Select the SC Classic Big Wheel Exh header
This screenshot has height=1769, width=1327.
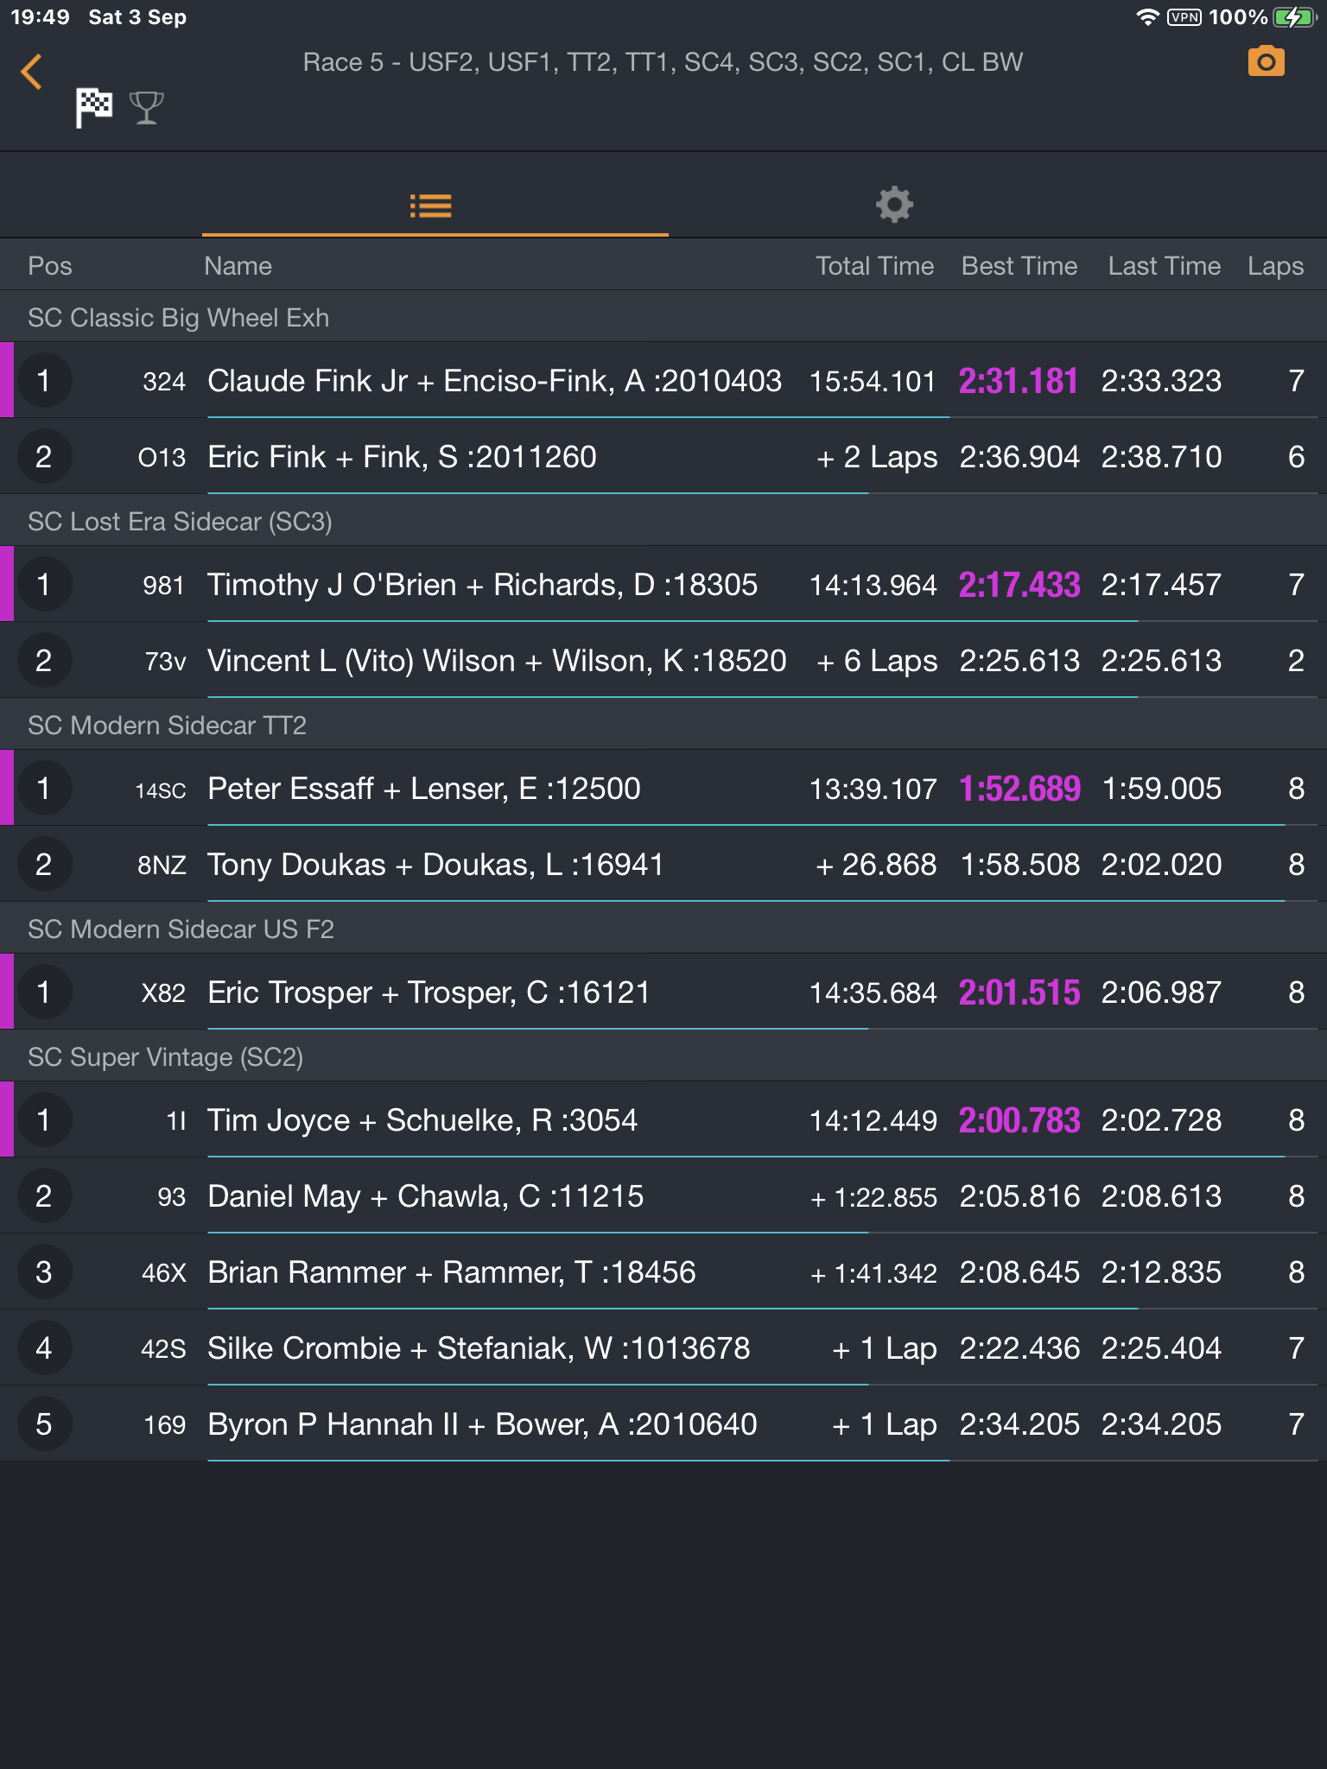click(663, 317)
